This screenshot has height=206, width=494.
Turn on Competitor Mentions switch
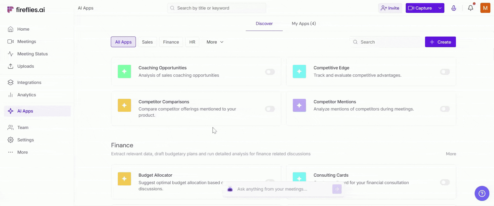point(445,109)
